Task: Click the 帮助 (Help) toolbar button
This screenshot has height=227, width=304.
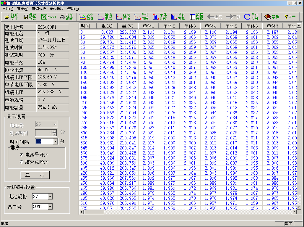Action: pos(272,17)
